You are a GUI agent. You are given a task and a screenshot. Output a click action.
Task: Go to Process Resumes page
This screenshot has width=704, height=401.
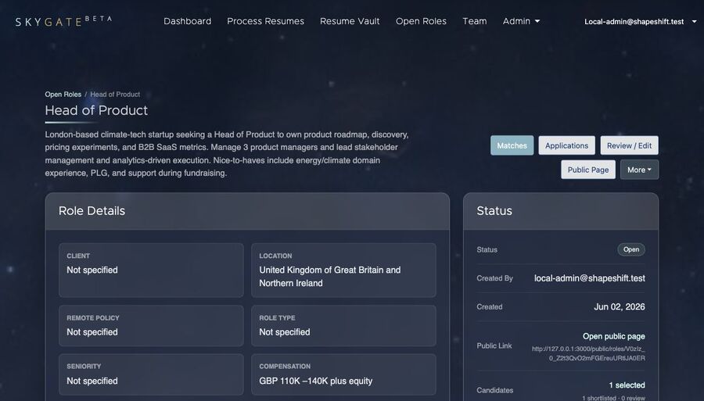coord(265,21)
